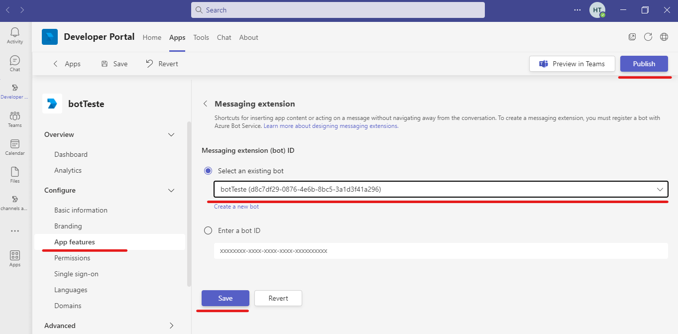Click back arrow beside Messaging extension

[205, 104]
